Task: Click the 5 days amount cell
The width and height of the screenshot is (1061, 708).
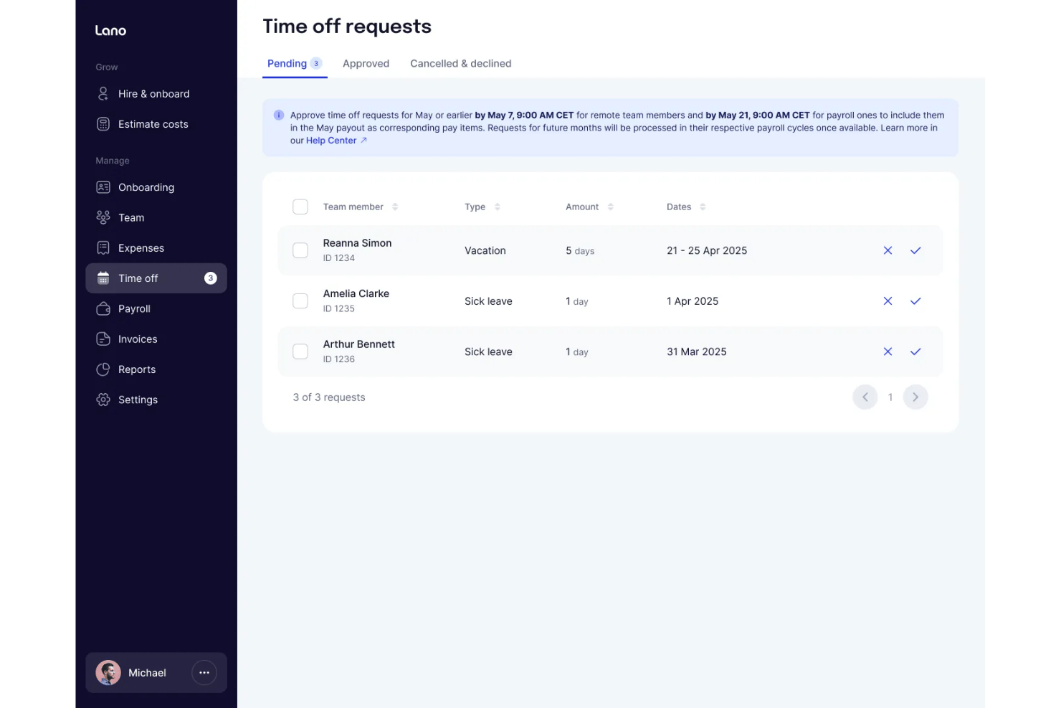Action: pos(580,250)
